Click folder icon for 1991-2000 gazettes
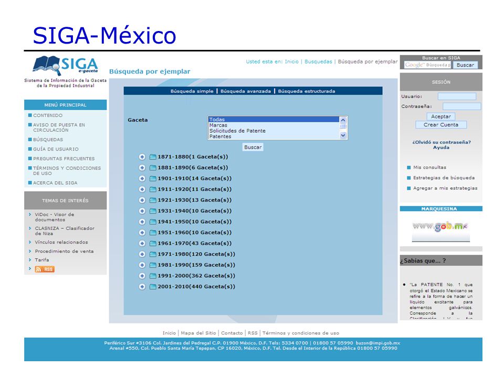This screenshot has width=504, height=378. coord(153,276)
